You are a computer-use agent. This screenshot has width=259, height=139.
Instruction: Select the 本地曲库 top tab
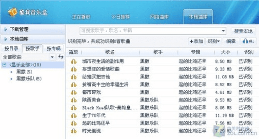[198, 17]
